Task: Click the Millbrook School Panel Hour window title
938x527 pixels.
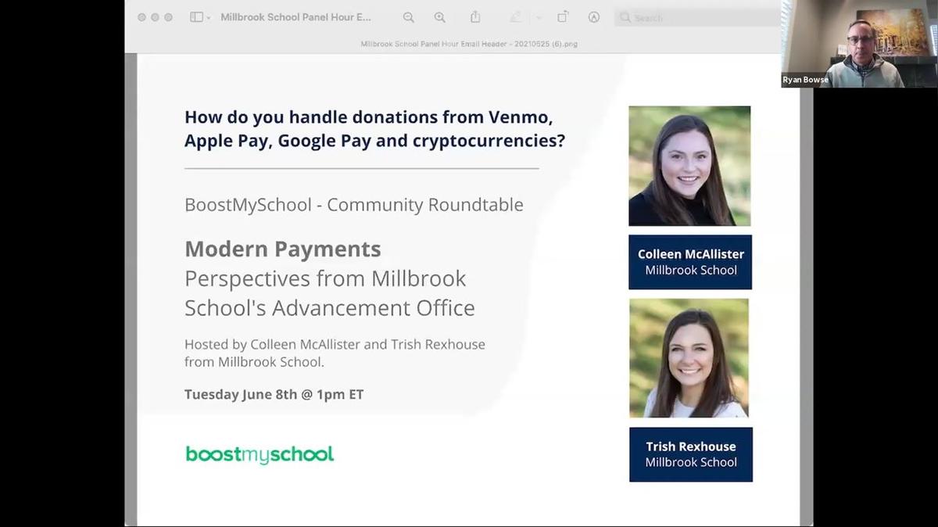Action: tap(297, 16)
